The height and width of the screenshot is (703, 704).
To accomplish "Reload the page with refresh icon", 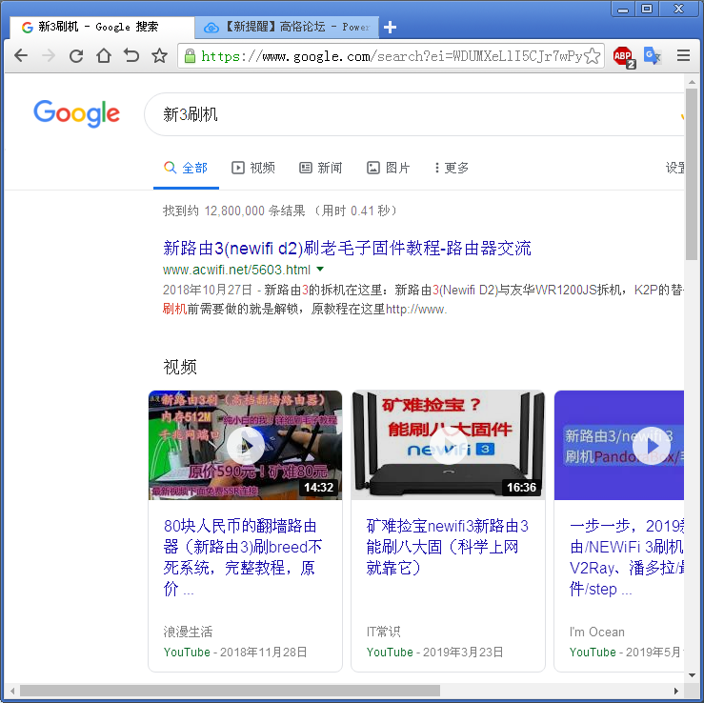I will [76, 55].
